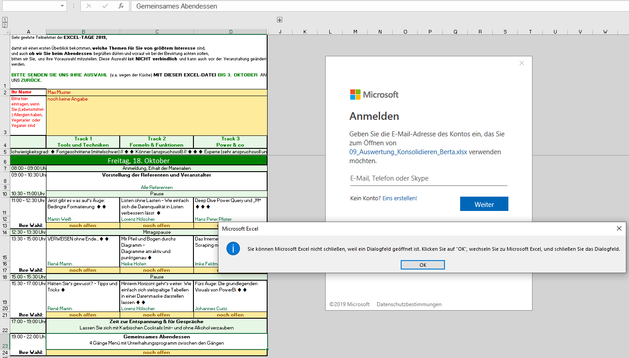Click the Weiter button
The height and width of the screenshot is (358, 629).
(484, 204)
